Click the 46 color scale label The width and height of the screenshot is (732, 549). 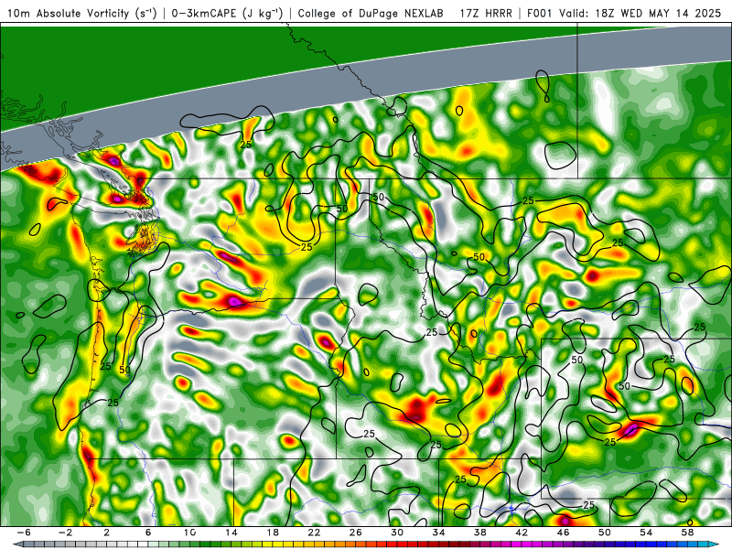pyautogui.click(x=563, y=533)
